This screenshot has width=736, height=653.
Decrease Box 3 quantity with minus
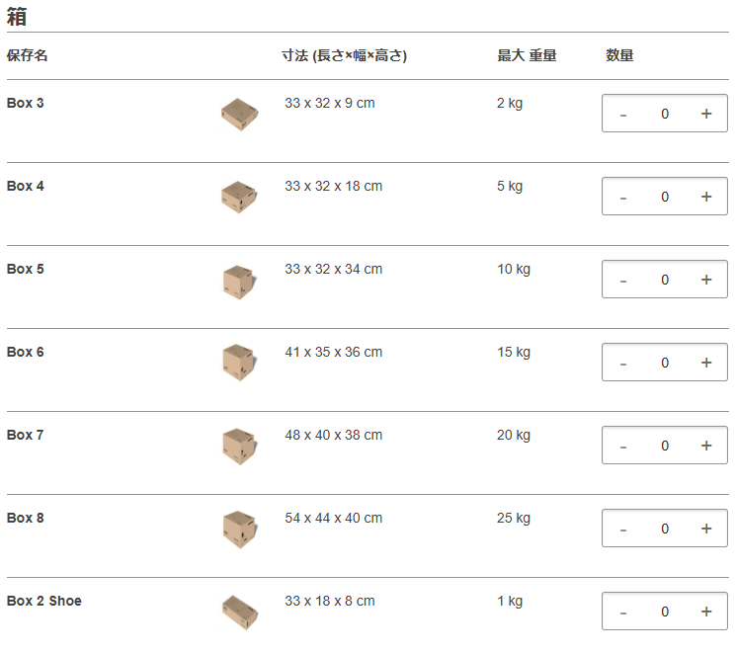click(623, 114)
